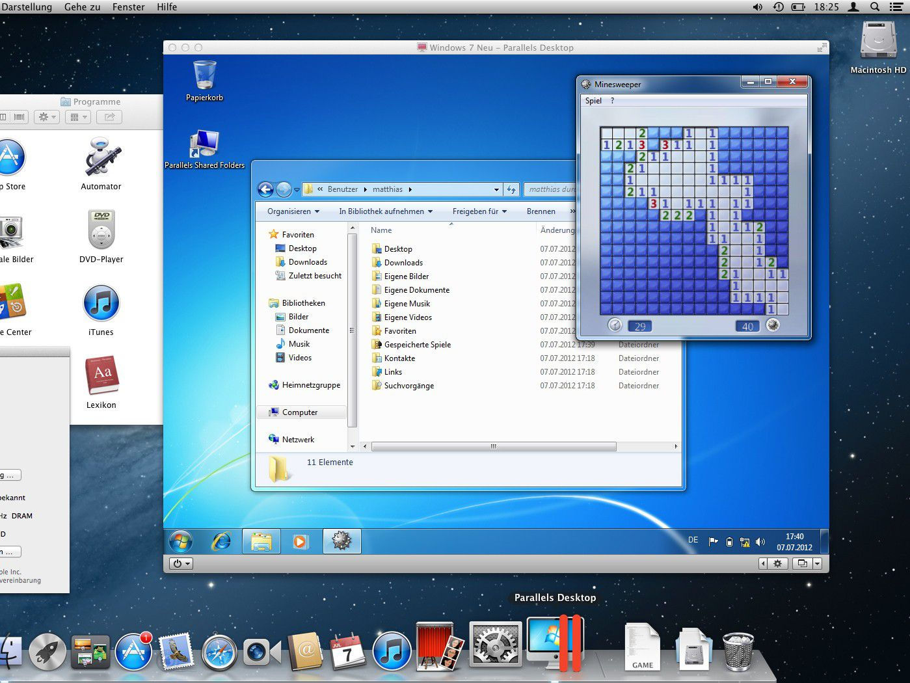Open the Calendar icon in the Dock
The height and width of the screenshot is (683, 910).
(x=347, y=652)
